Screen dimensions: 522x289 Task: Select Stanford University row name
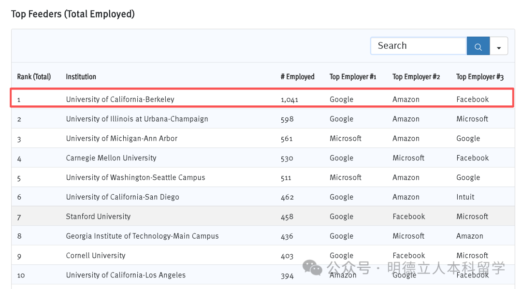click(x=98, y=217)
